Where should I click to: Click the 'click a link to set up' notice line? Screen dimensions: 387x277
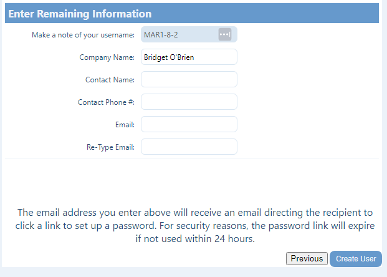tap(194, 225)
